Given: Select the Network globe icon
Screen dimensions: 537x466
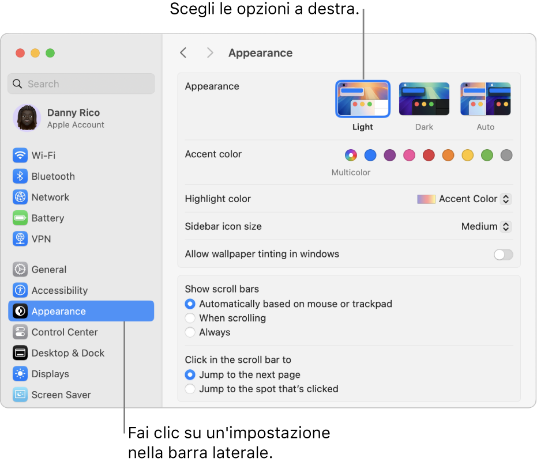Looking at the screenshot, I should pyautogui.click(x=20, y=197).
